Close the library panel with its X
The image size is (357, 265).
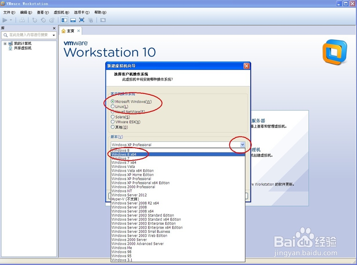coord(54,28)
